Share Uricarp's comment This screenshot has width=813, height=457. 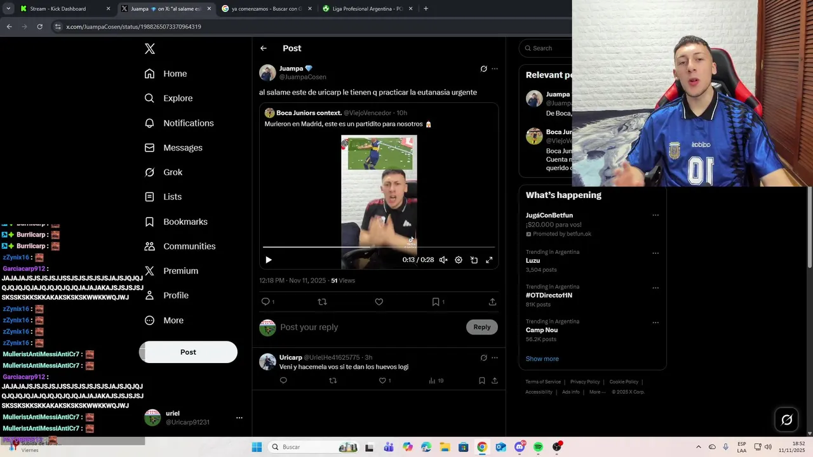click(x=495, y=381)
